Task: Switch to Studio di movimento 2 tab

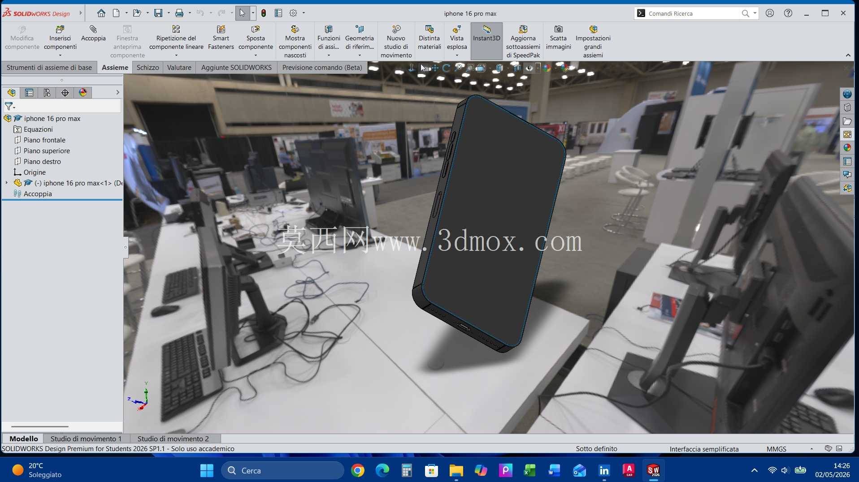Action: coord(173,439)
